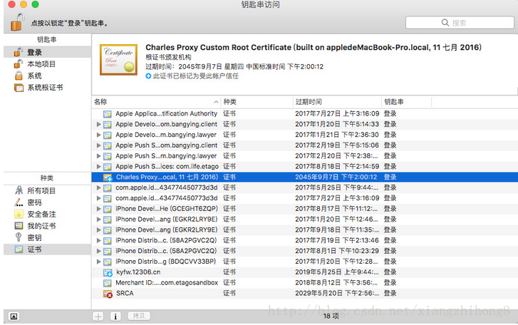The height and width of the screenshot is (325, 518).
Task: Expand iPhone Devel...He (GCEGHT6ZQP) certificate
Action: [98, 209]
